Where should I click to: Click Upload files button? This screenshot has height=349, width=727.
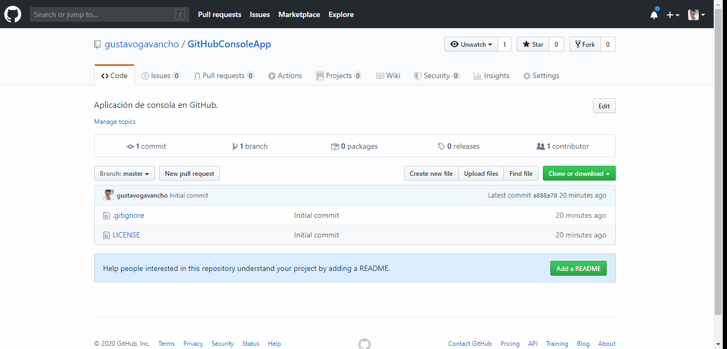click(x=481, y=173)
